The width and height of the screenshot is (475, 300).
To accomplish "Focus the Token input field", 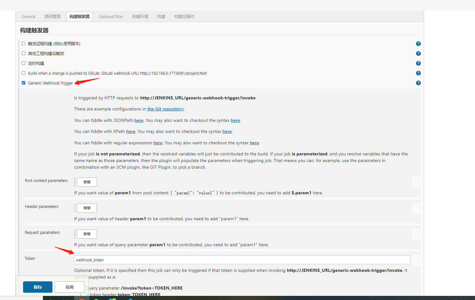I will 242,260.
